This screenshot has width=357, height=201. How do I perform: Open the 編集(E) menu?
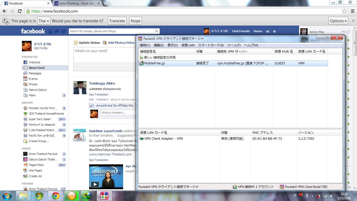point(159,45)
